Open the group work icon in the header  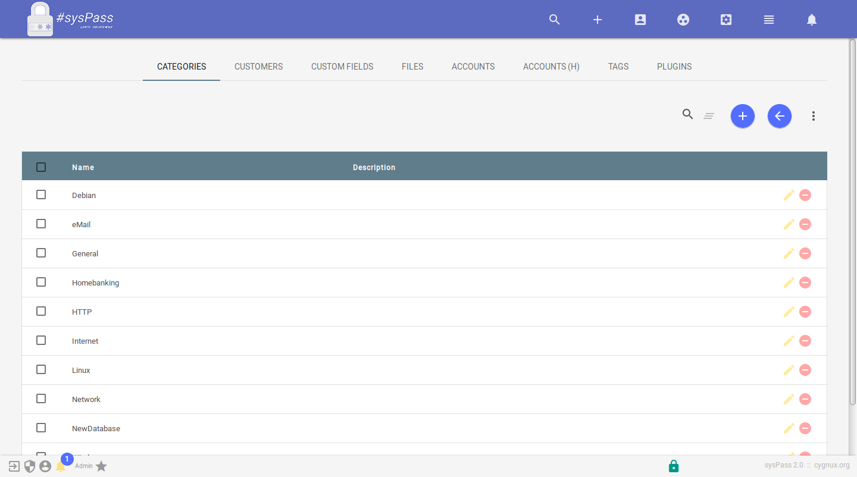(683, 20)
